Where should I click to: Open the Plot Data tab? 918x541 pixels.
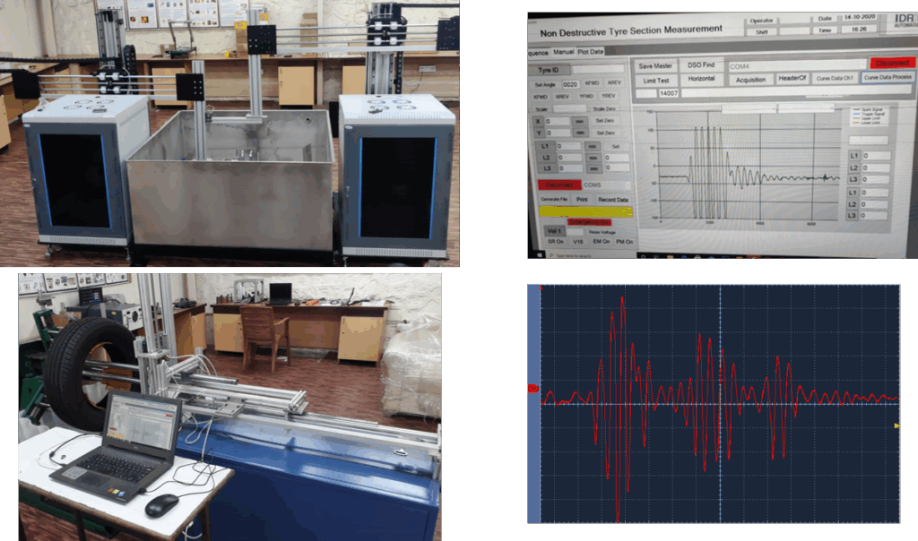pos(591,52)
